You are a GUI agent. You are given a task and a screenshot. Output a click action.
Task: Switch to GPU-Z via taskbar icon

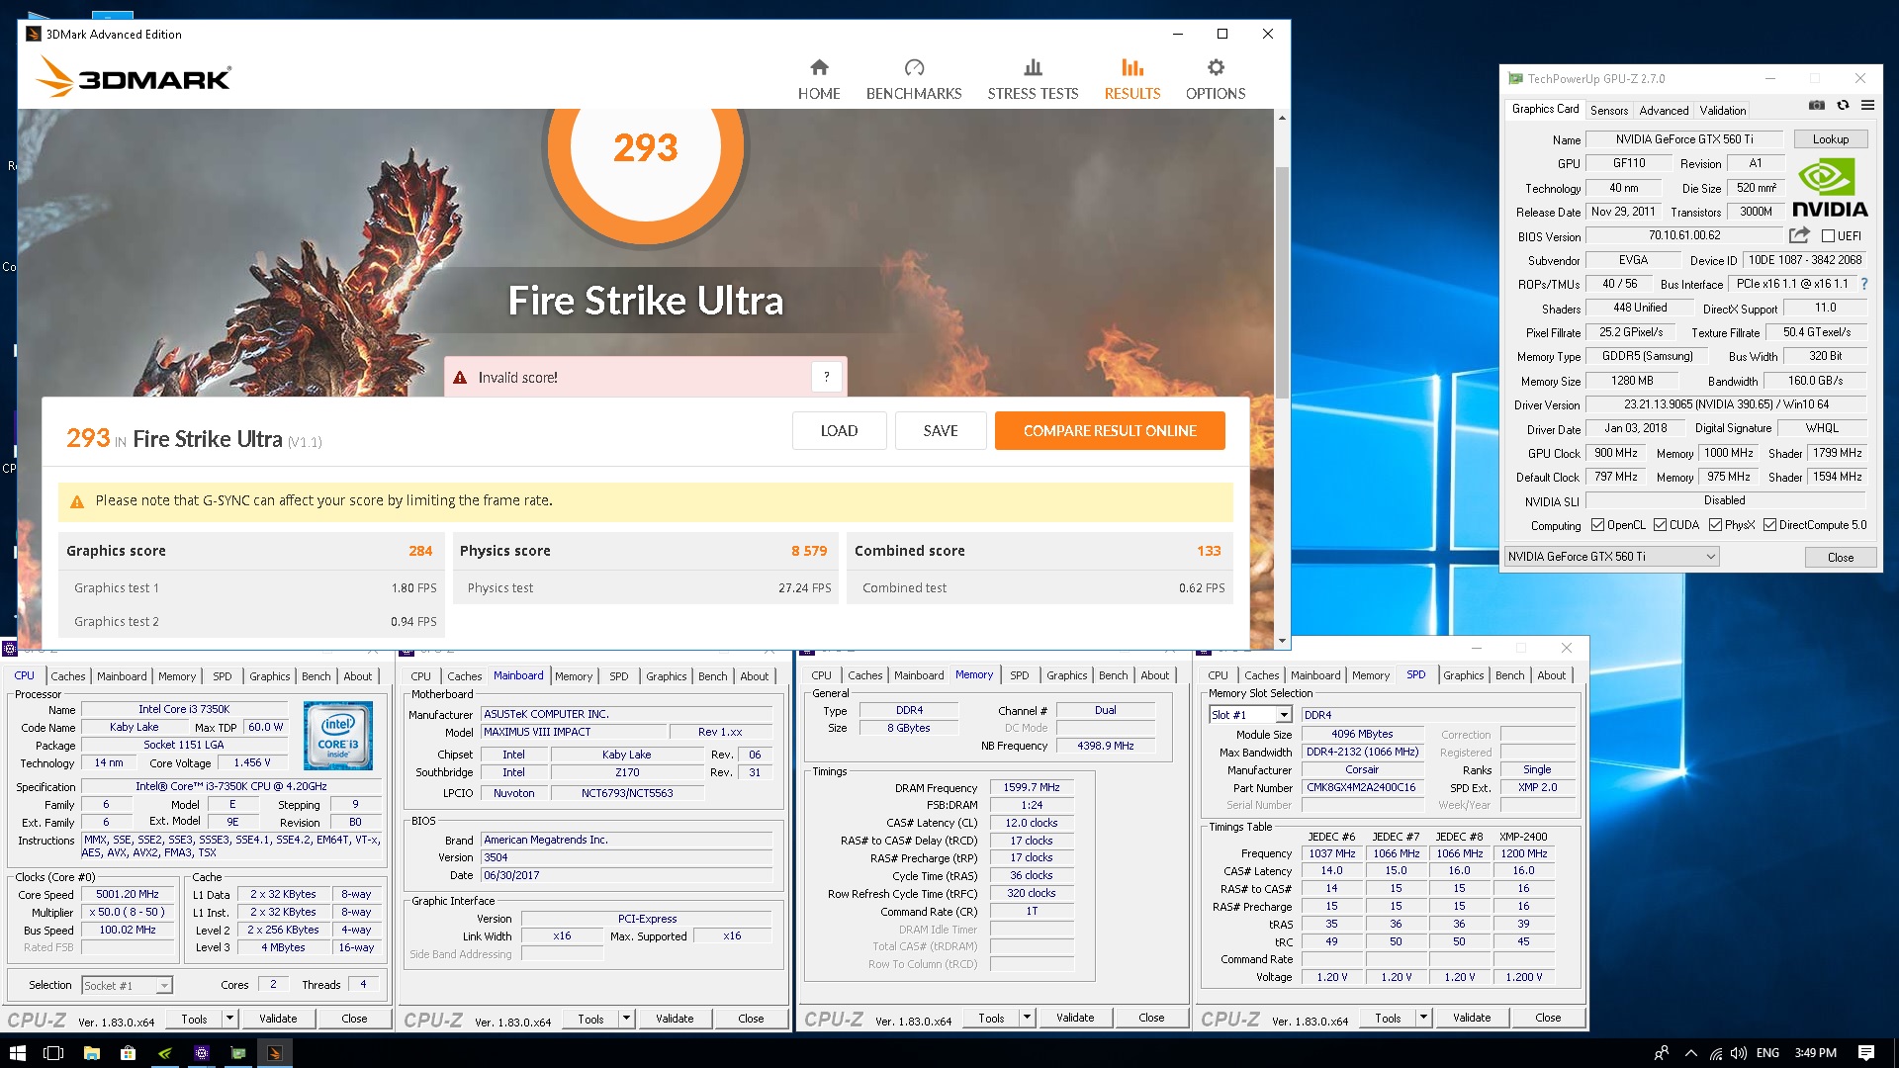237,1053
